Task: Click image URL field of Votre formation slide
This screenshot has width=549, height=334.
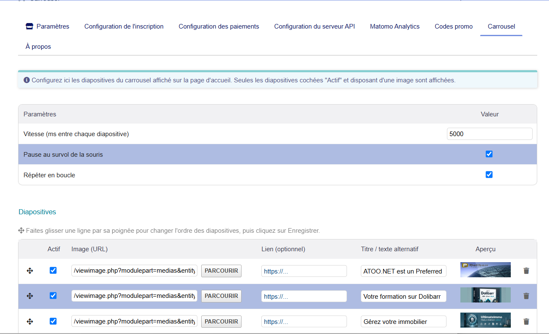Action: coord(134,296)
